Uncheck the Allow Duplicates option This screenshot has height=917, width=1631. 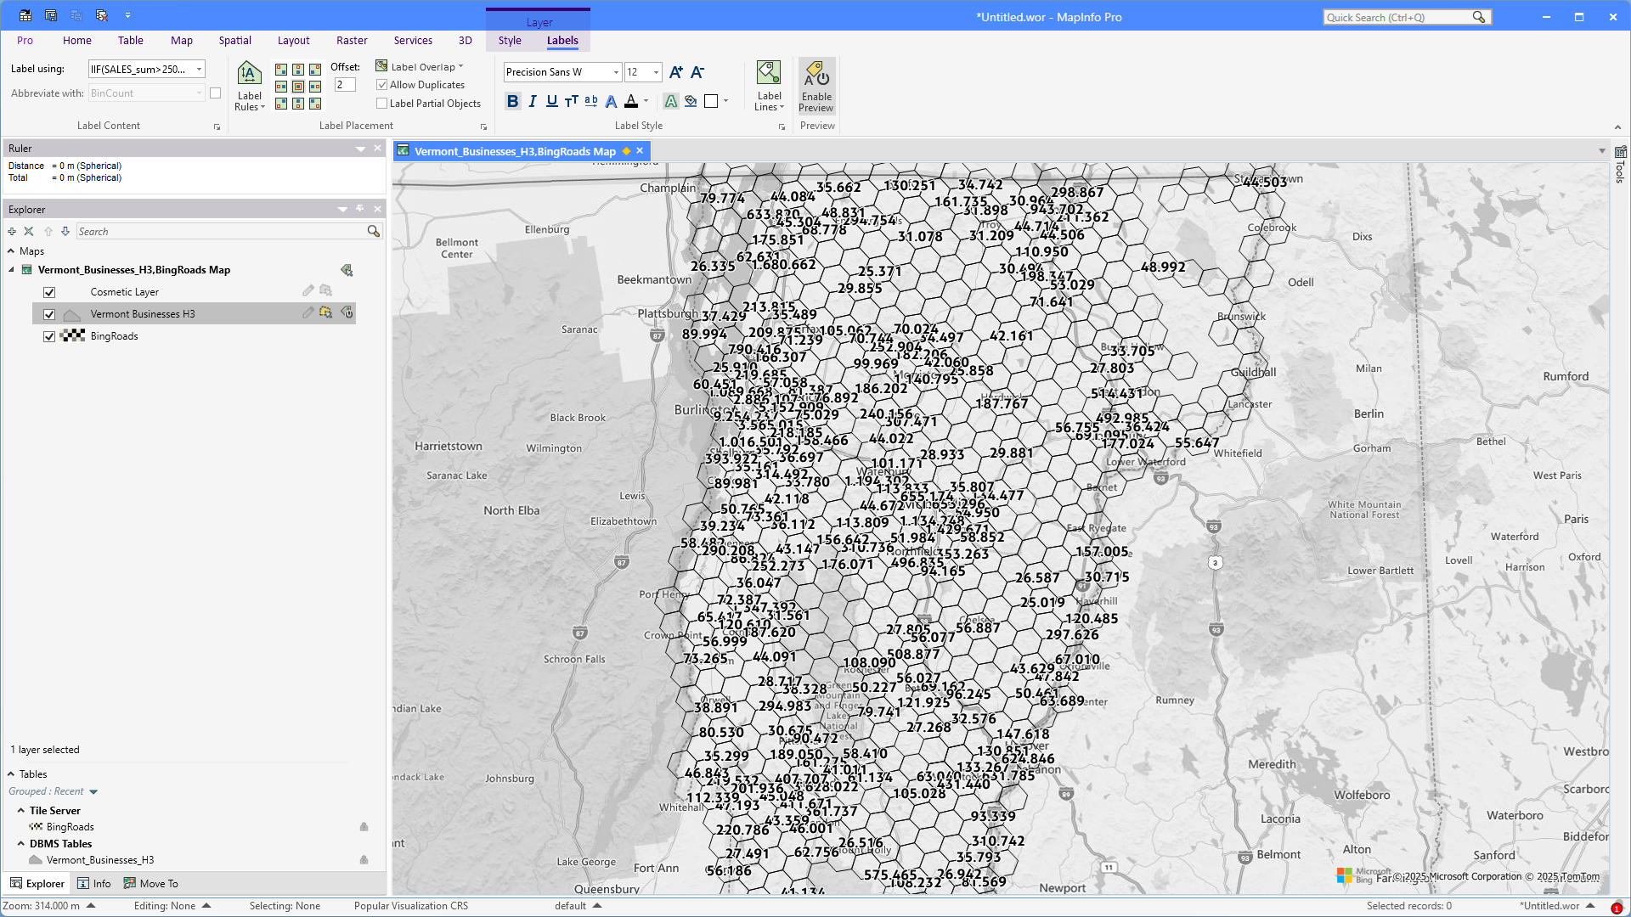382,84
